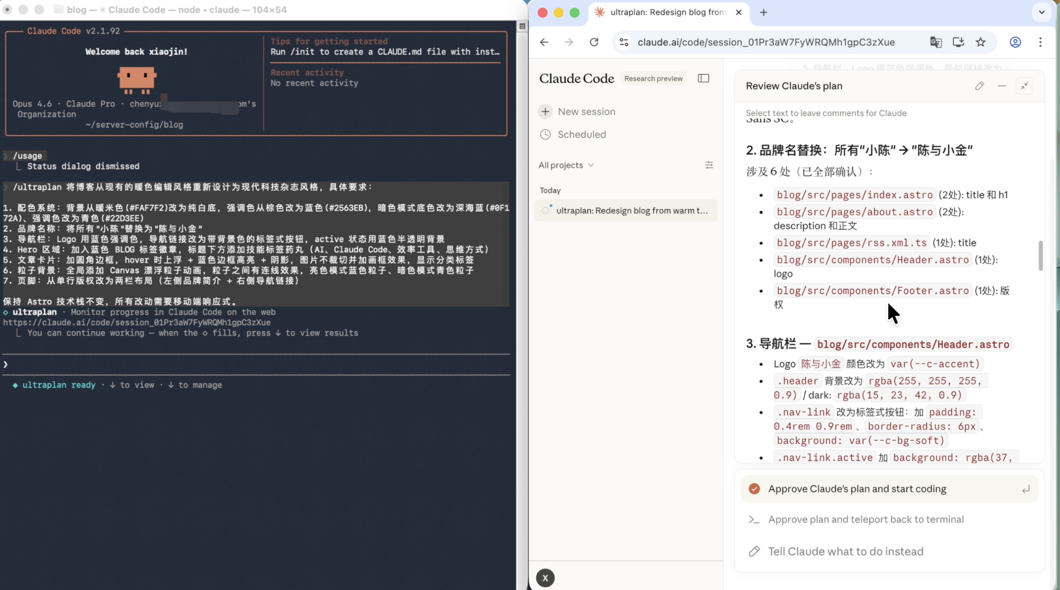Click the Claude mascot in terminal welcome box
Image resolution: width=1060 pixels, height=590 pixels.
click(137, 80)
